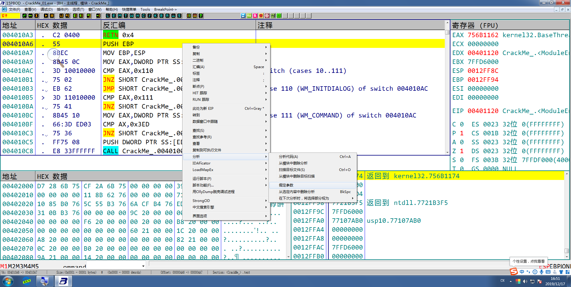
Task: Click the blue swap-arrows toolbar icon
Action: pyautogui.click(x=243, y=16)
